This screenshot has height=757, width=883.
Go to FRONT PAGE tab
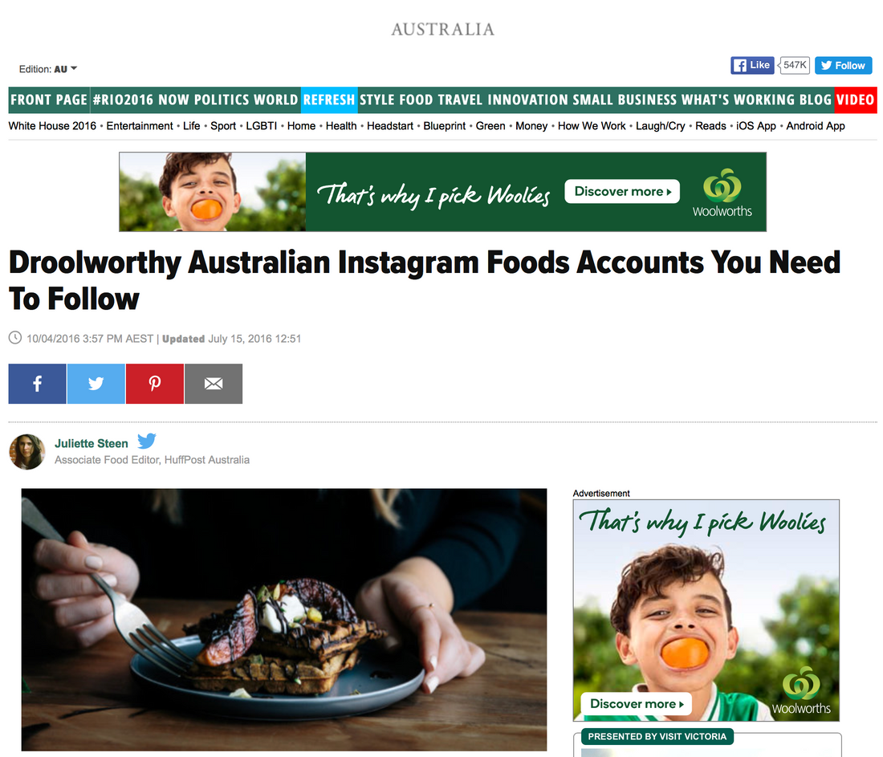pos(49,100)
